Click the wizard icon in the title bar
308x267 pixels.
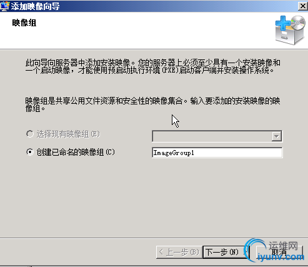tap(5, 6)
